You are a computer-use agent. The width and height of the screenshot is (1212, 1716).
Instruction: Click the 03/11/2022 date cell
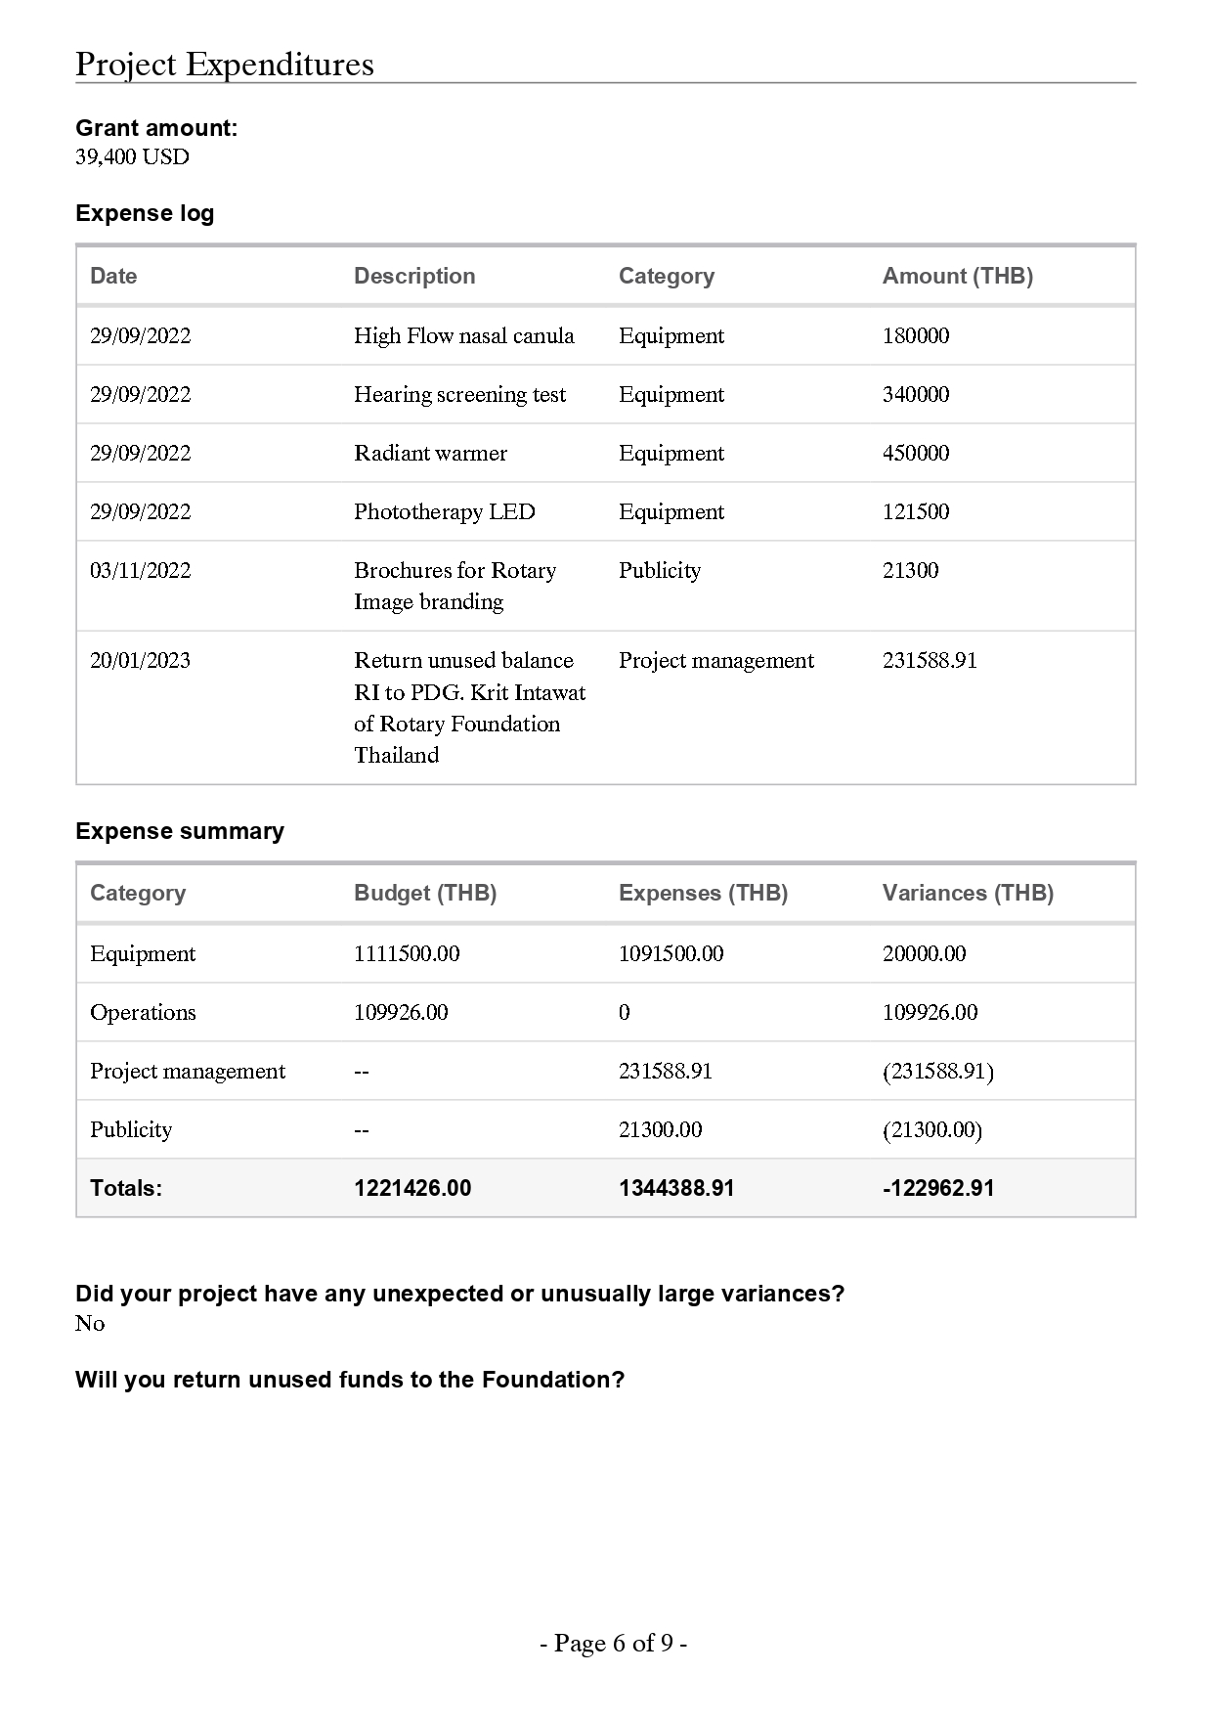[x=140, y=570]
